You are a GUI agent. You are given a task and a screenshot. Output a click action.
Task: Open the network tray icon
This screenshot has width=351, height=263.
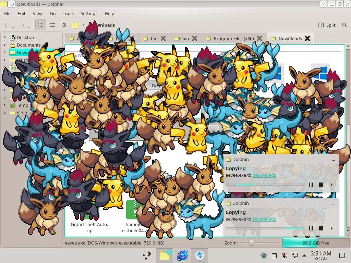click(294, 255)
